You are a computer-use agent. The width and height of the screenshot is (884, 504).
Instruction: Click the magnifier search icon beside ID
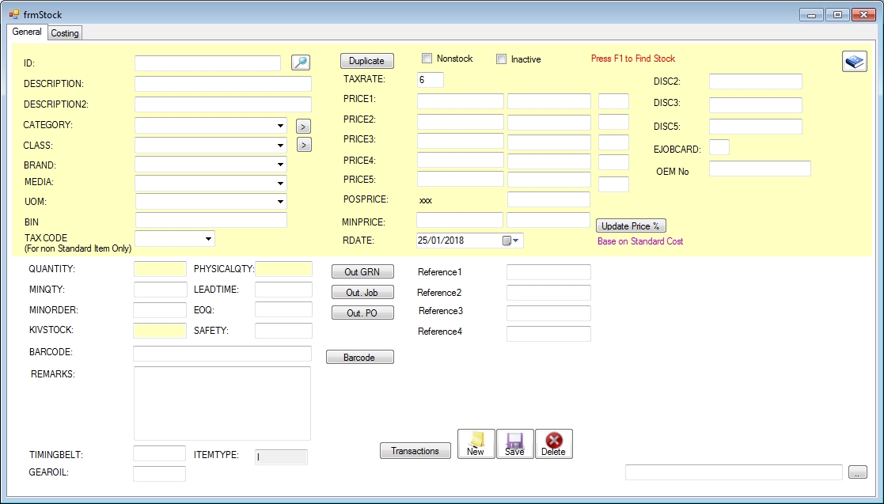[301, 62]
